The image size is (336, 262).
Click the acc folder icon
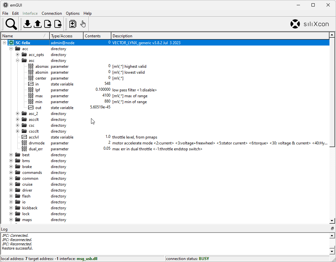[x=18, y=48]
